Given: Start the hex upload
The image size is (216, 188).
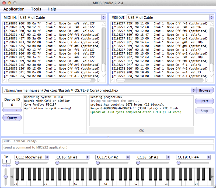Looking at the screenshot, I should (204, 101).
